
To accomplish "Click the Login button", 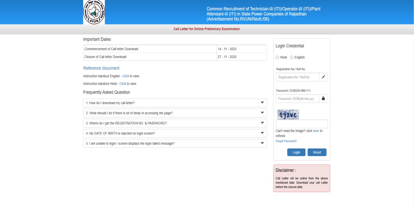I will tap(296, 152).
